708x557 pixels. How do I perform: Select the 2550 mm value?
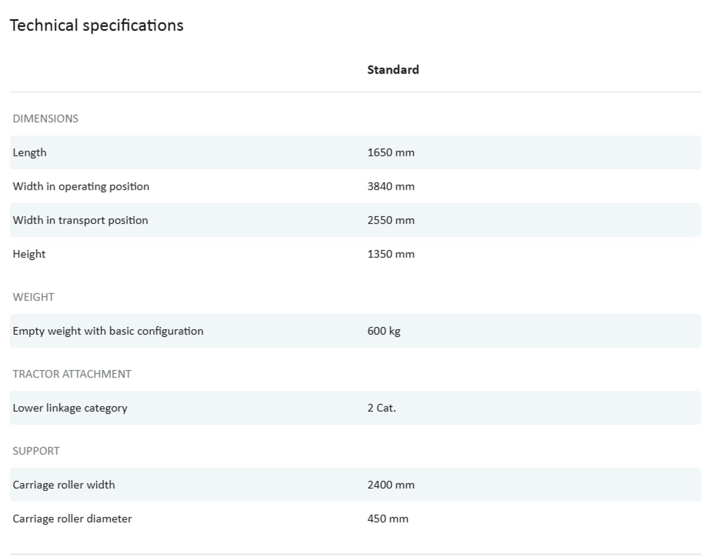[x=391, y=220]
